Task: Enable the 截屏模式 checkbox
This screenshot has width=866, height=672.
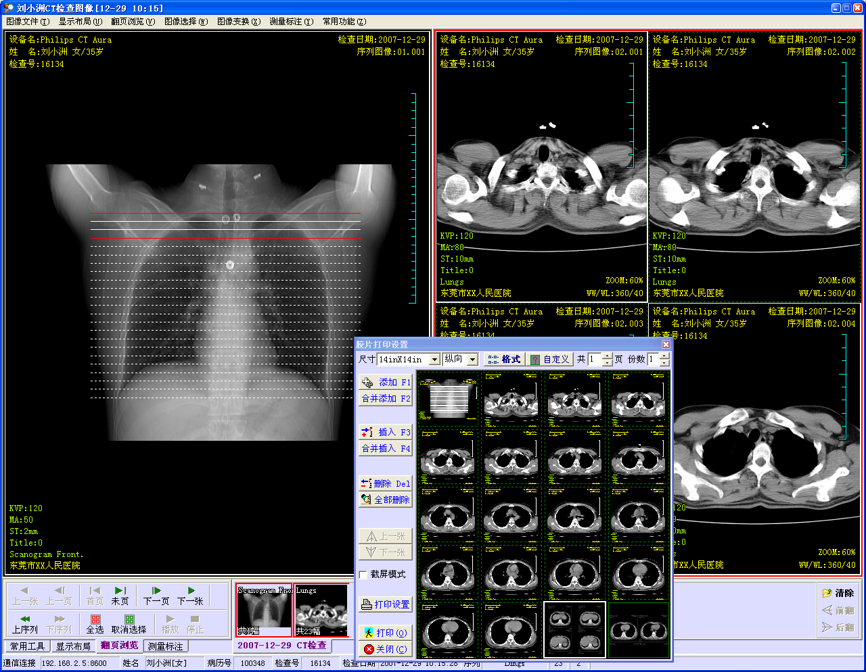Action: (363, 575)
